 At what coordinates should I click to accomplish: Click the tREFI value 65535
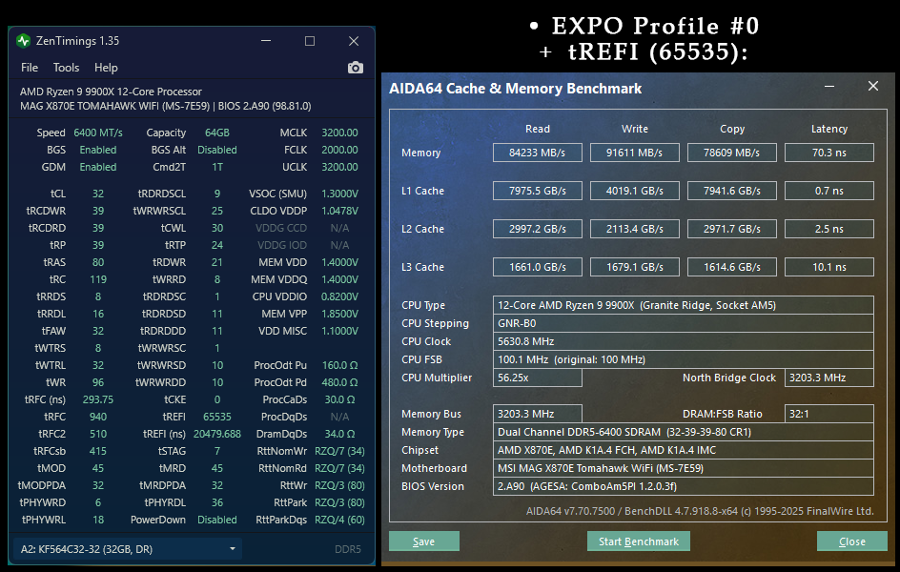(217, 417)
